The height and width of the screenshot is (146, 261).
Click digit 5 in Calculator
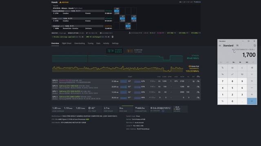click(x=232, y=88)
